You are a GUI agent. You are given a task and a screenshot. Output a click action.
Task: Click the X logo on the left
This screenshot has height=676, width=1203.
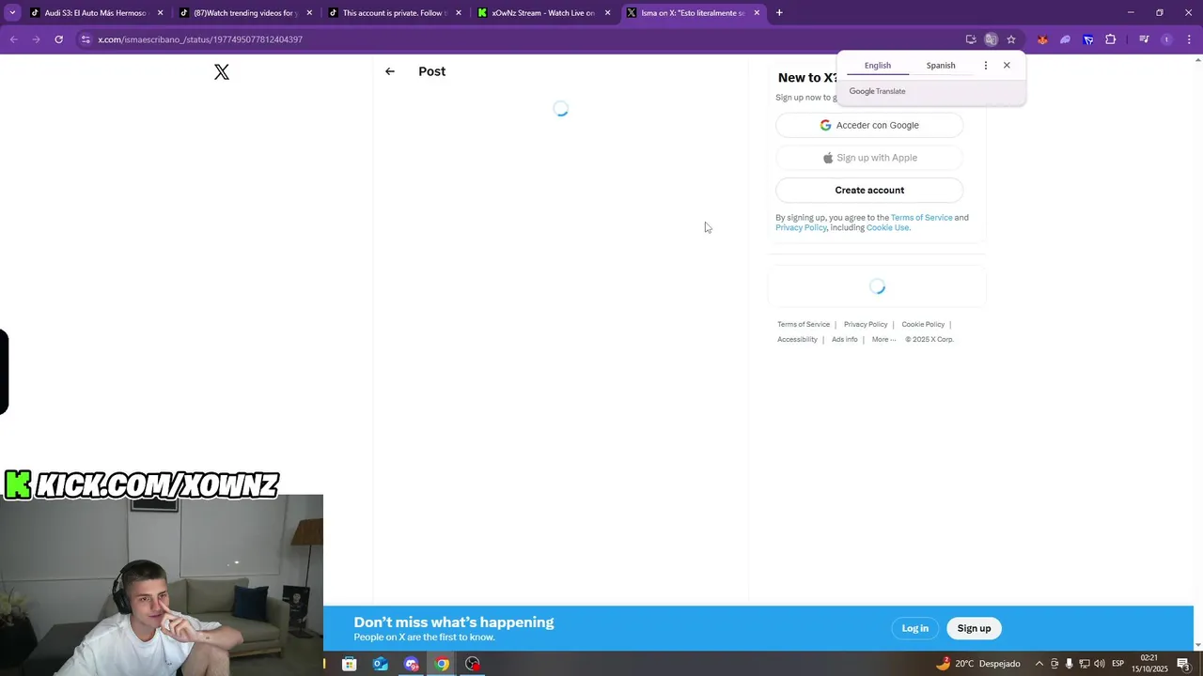(222, 72)
